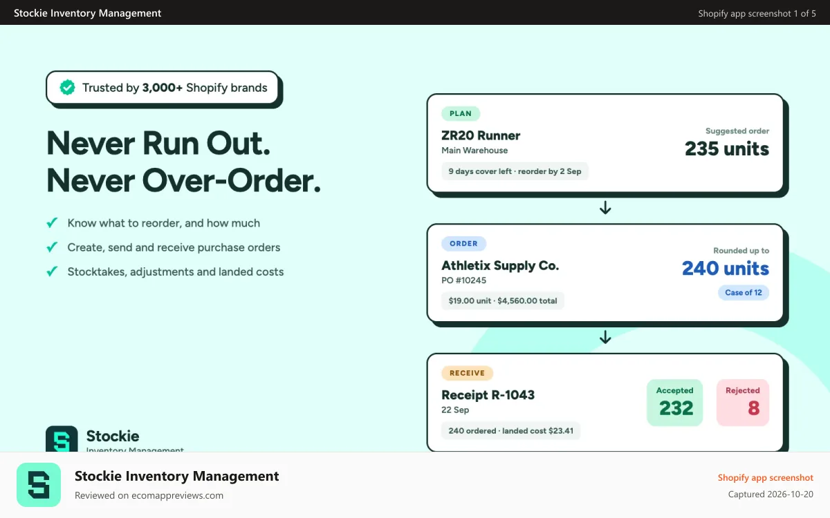Click 'Rounded up to' label
Viewport: 830px width, 518px height.
click(741, 251)
